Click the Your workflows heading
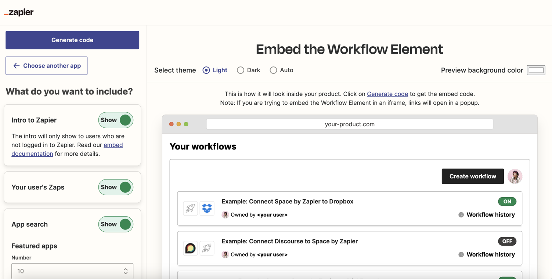The image size is (552, 279). click(x=203, y=146)
